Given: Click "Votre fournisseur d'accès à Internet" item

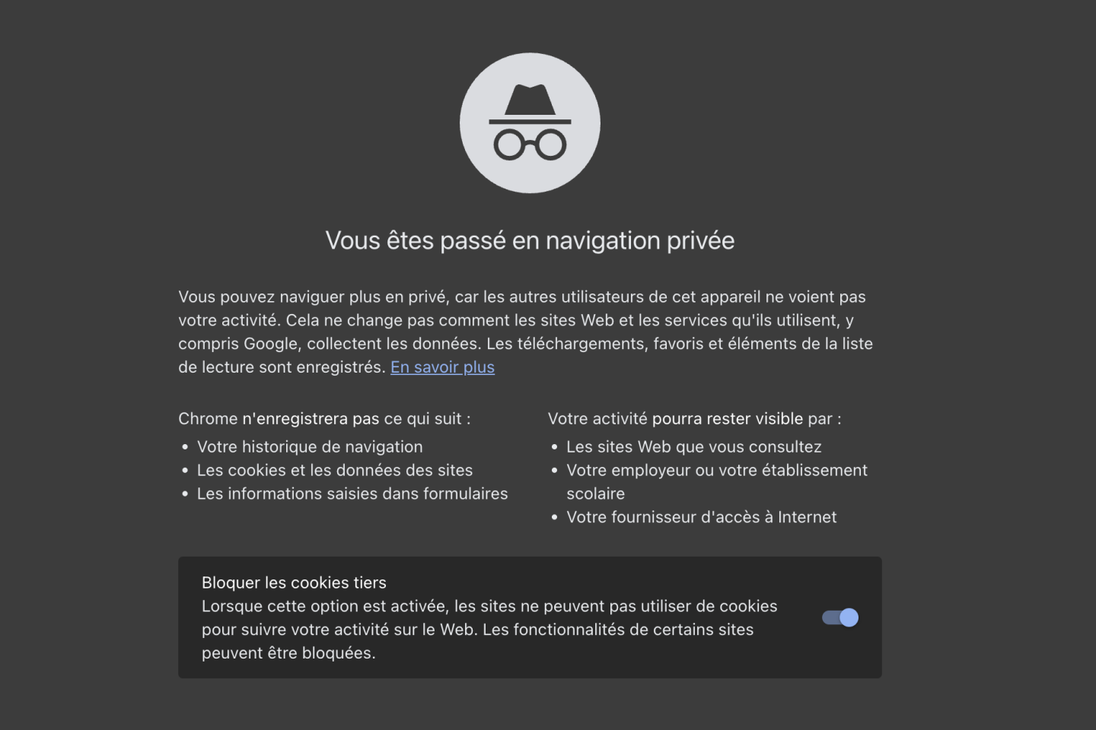Looking at the screenshot, I should tap(701, 518).
